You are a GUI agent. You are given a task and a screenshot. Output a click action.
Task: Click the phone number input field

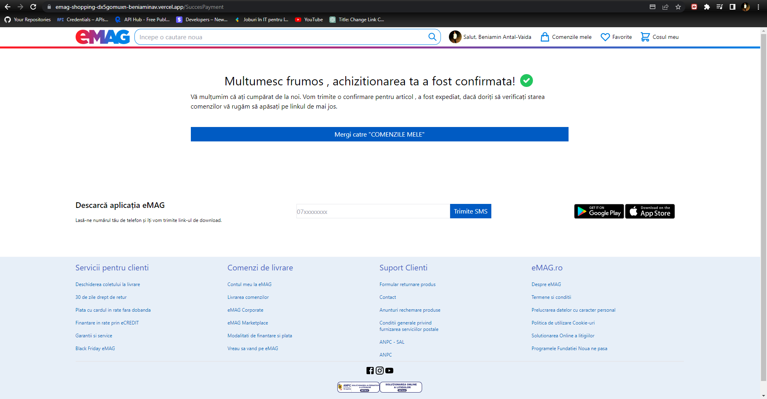(x=372, y=211)
